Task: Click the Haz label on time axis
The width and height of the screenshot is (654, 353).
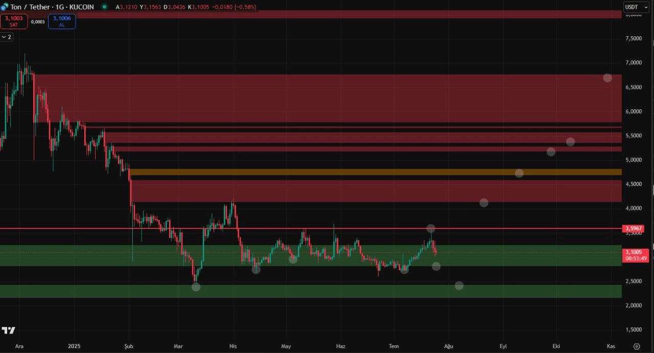Action: tap(340, 346)
